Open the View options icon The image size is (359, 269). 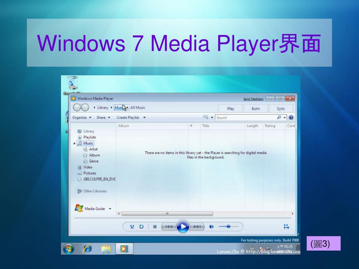tap(205, 117)
